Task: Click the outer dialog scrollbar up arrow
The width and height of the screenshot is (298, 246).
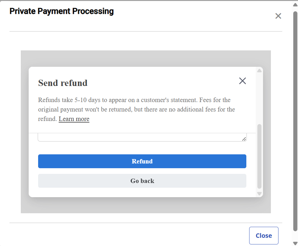Action: click(x=295, y=5)
